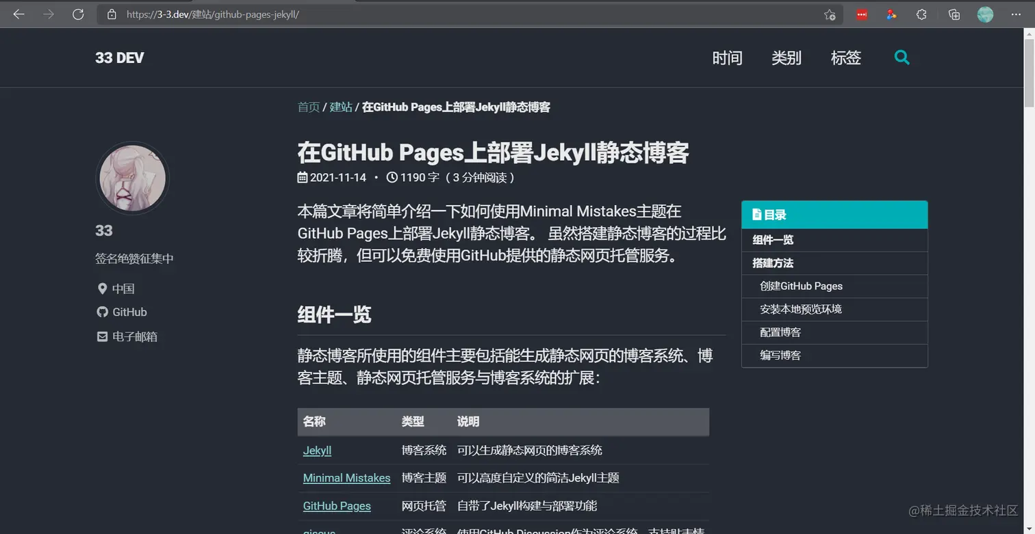The height and width of the screenshot is (534, 1035).
Task: Open the browser profile avatar menu
Action: click(x=984, y=14)
